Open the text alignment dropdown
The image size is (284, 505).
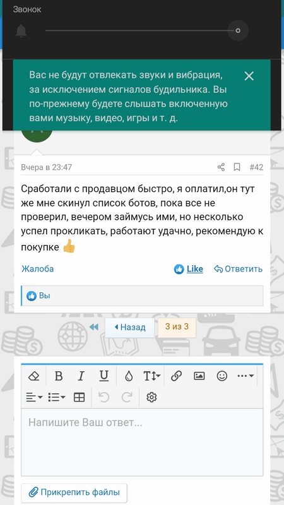pyautogui.click(x=35, y=398)
